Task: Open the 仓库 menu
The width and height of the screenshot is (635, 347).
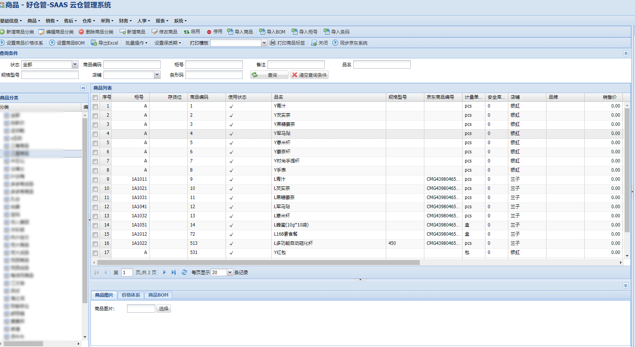Action: coord(89,21)
